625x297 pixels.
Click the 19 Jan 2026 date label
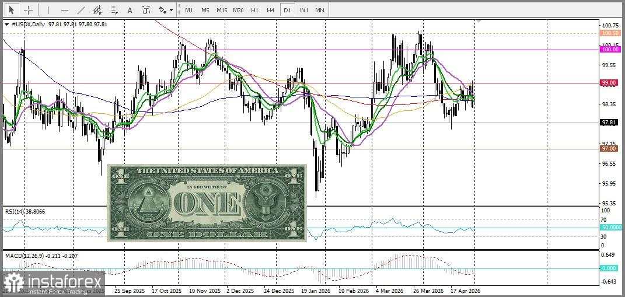[316, 291]
